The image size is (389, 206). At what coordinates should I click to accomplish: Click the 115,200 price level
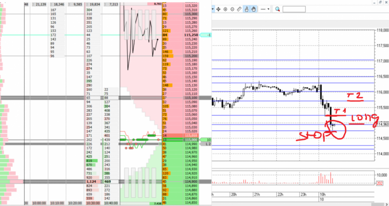tap(191, 56)
